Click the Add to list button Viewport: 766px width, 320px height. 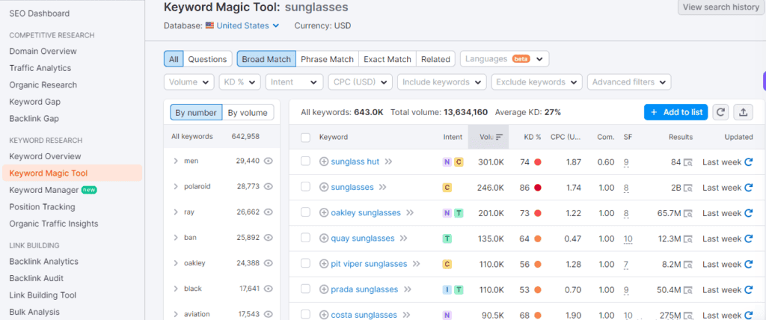point(675,112)
